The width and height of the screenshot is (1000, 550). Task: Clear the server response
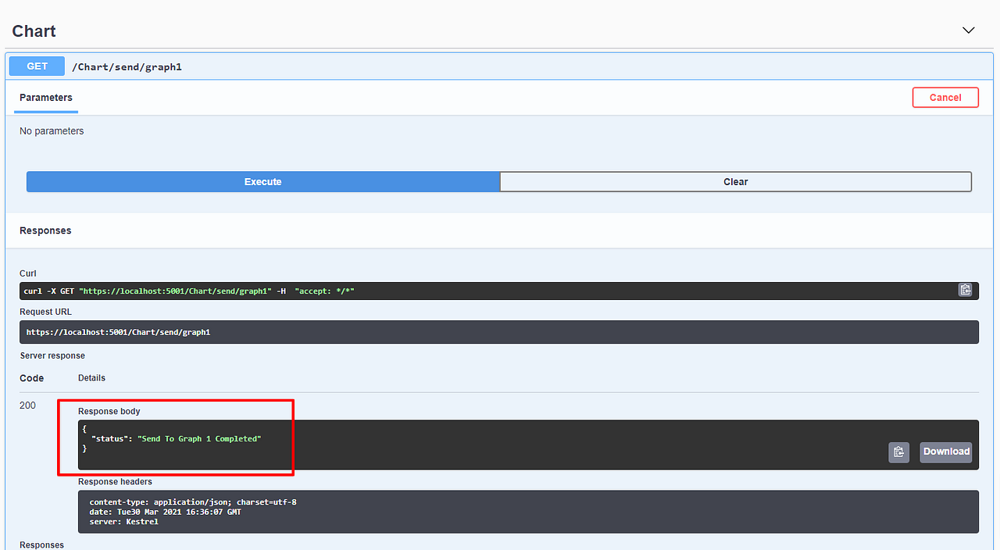(x=735, y=181)
